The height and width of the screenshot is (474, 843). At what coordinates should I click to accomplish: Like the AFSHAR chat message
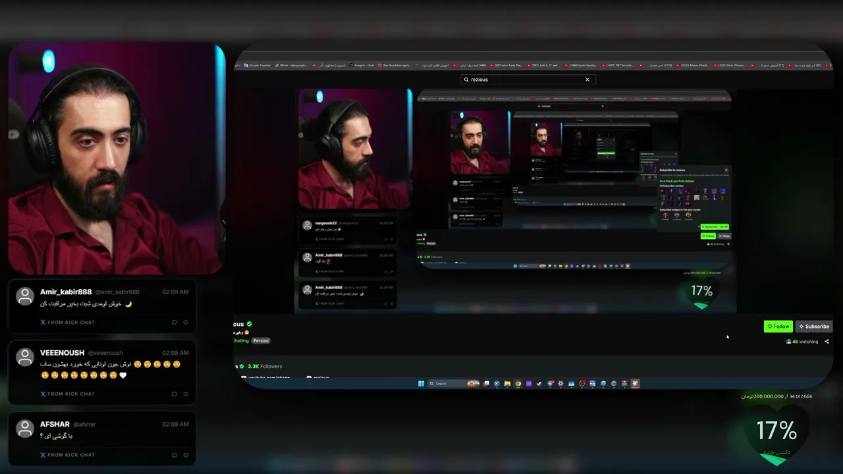(186, 455)
